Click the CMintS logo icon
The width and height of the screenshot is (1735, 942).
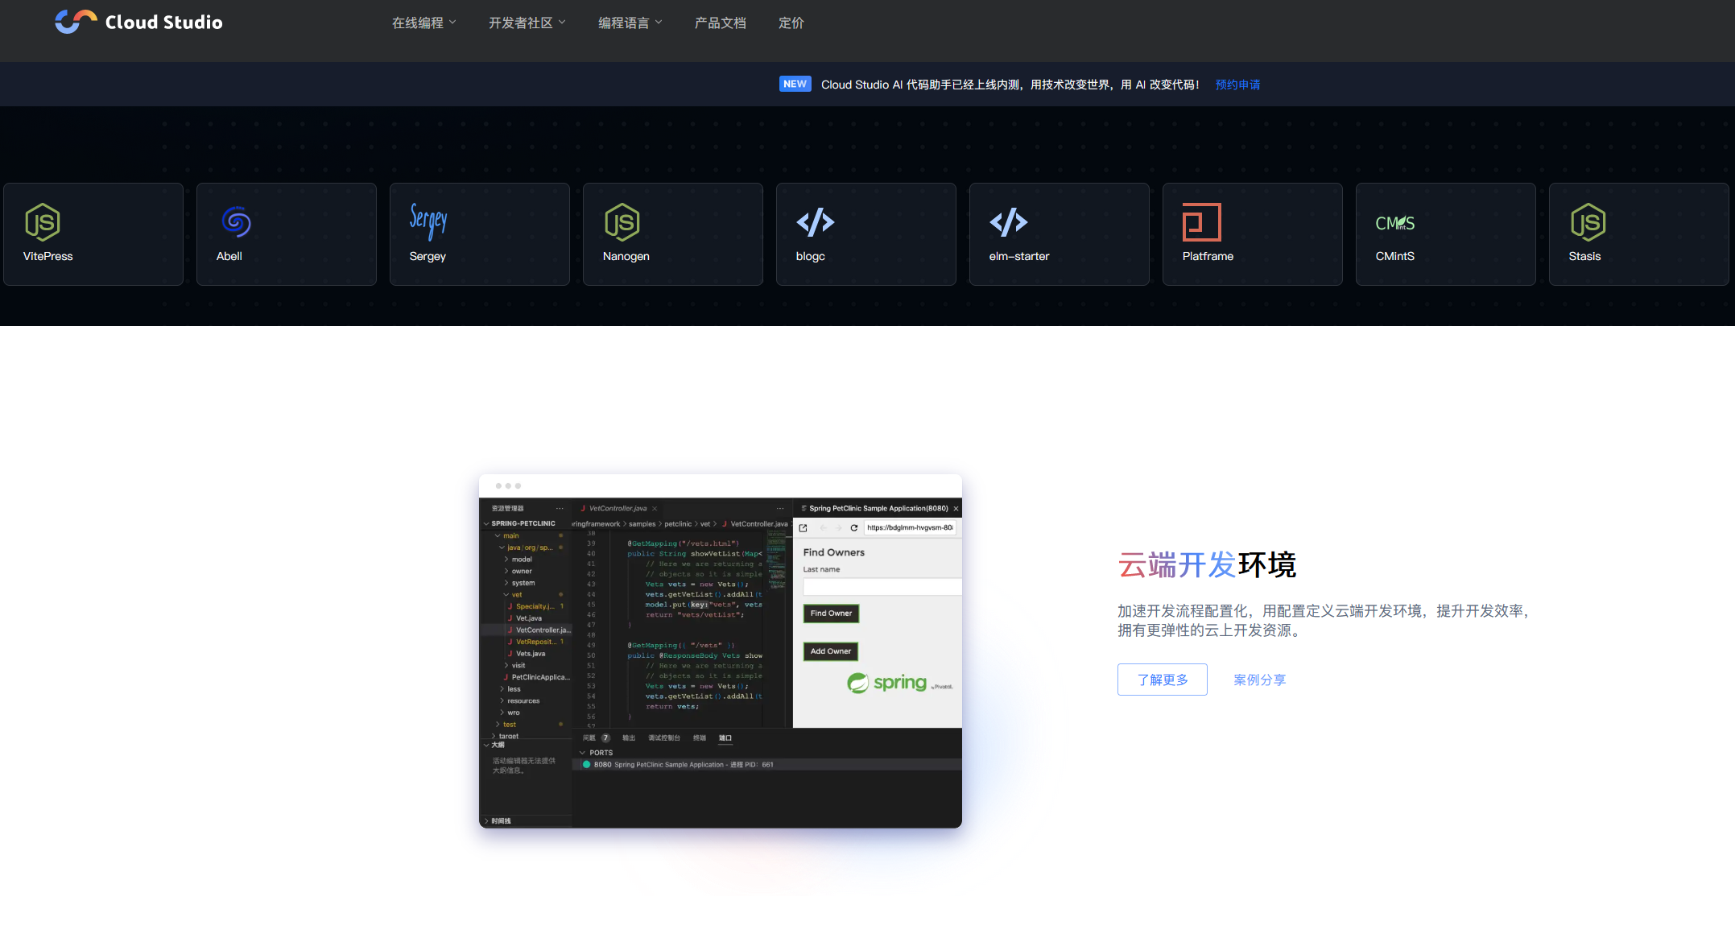pos(1394,223)
